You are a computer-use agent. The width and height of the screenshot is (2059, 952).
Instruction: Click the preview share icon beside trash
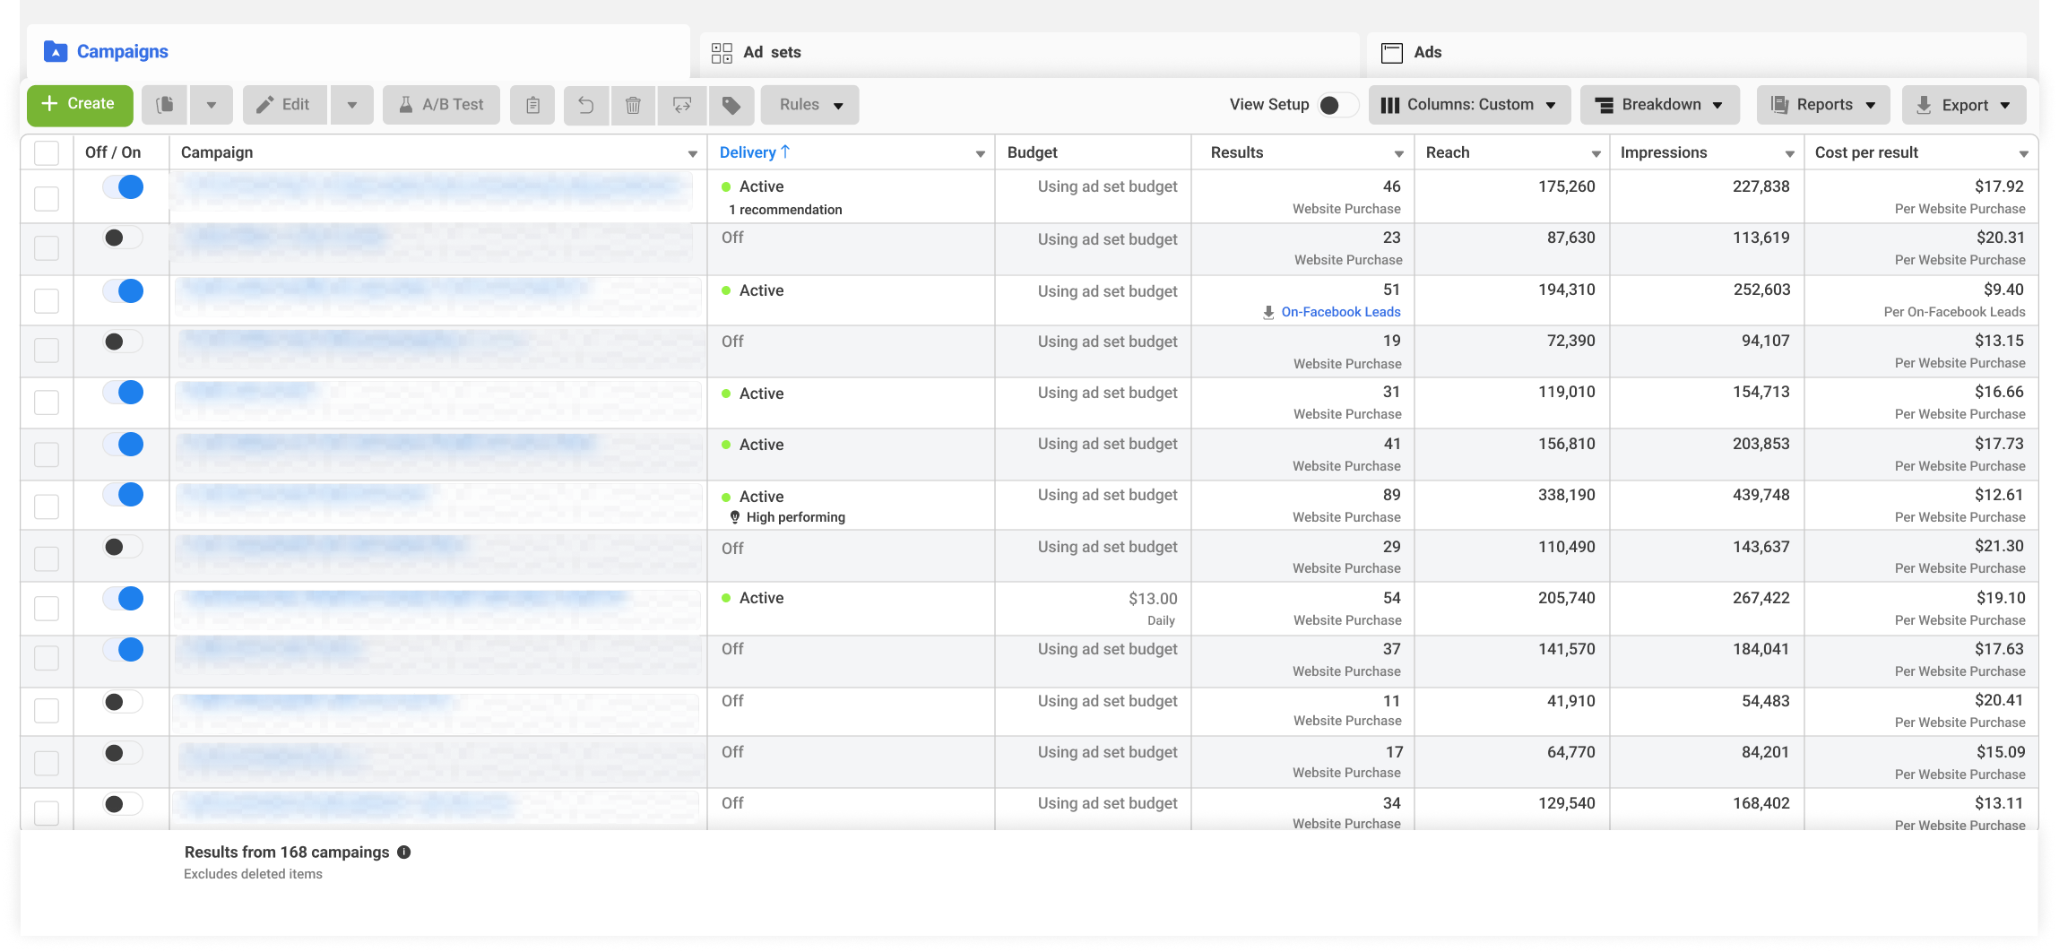click(x=682, y=105)
